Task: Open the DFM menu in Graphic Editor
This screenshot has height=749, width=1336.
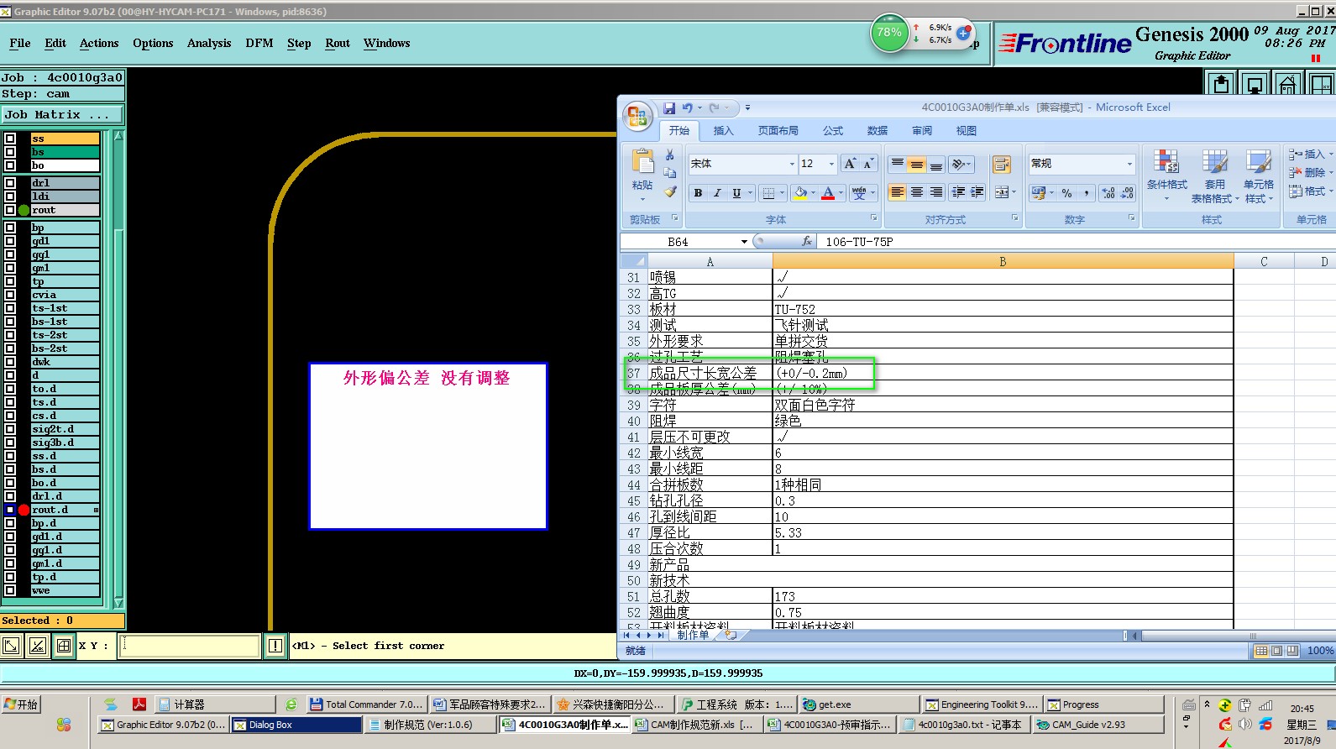Action: (x=259, y=43)
